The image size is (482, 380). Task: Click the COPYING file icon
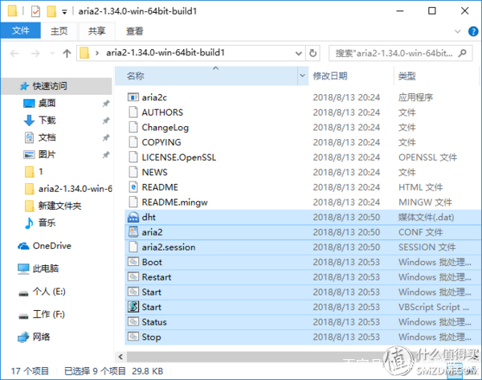(x=133, y=142)
